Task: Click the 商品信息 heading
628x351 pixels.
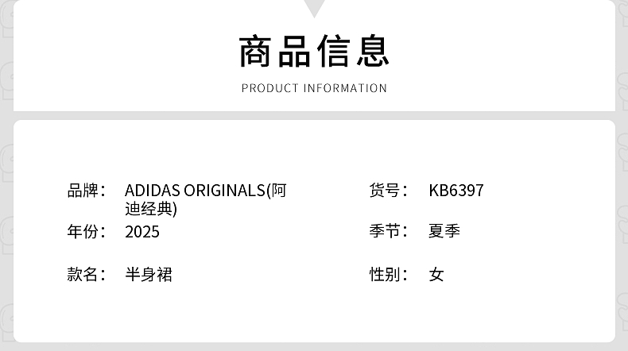Action: click(314, 51)
